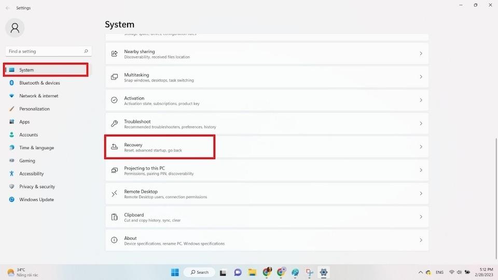This screenshot has width=498, height=280.
Task: Click the Activation checkmark icon
Action: (114, 101)
